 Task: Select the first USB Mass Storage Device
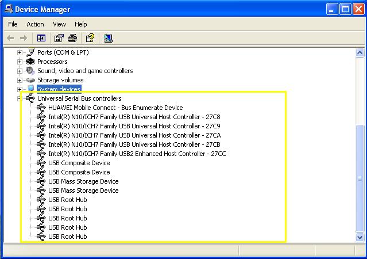click(x=83, y=181)
